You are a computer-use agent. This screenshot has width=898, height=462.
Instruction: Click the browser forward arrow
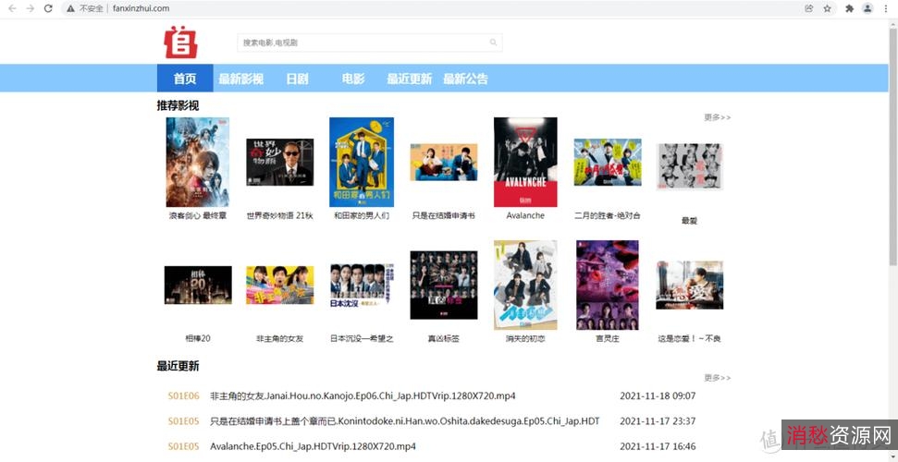click(x=31, y=8)
